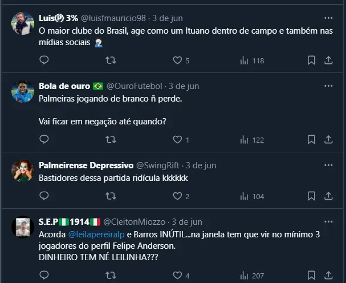Like the Palmeirense Depressivo tweet
Screen dimensions: 346x283
click(177, 196)
